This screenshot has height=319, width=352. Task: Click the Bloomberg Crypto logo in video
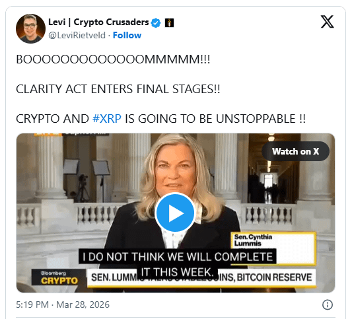(59, 277)
